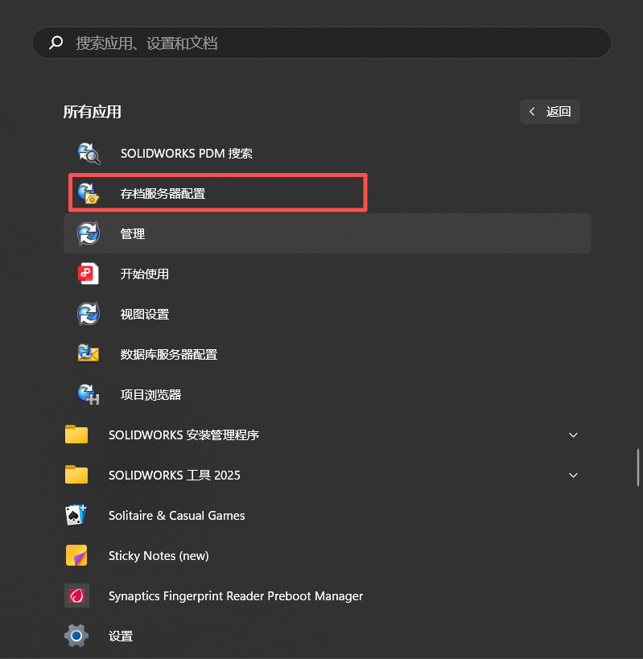Click the 所有应用 heading
This screenshot has height=659, width=643.
tap(92, 112)
